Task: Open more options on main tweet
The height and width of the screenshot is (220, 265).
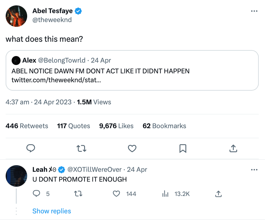Action: point(254,11)
